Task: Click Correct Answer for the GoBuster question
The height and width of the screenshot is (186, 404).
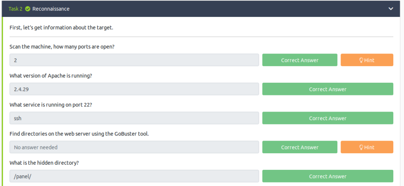Action: coord(299,147)
